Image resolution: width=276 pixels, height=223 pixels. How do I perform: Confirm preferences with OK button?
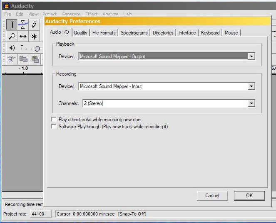pyautogui.click(x=249, y=196)
